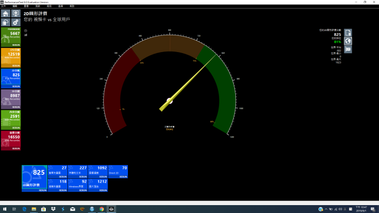
Task: Open the 文件 (File) menu
Action: pyautogui.click(x=3, y=6)
